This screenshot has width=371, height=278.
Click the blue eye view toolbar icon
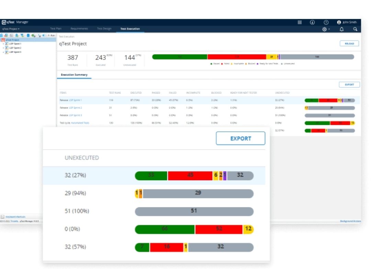(x=44, y=35)
